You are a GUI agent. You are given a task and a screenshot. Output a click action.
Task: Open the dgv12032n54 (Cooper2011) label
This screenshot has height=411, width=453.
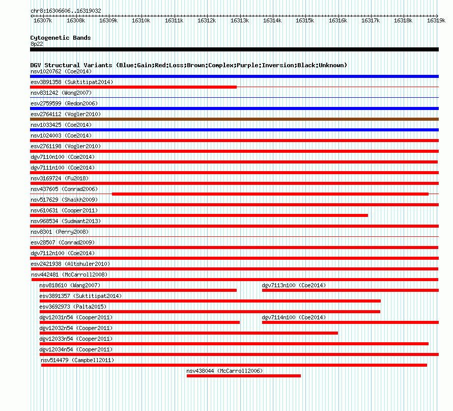coord(76,328)
